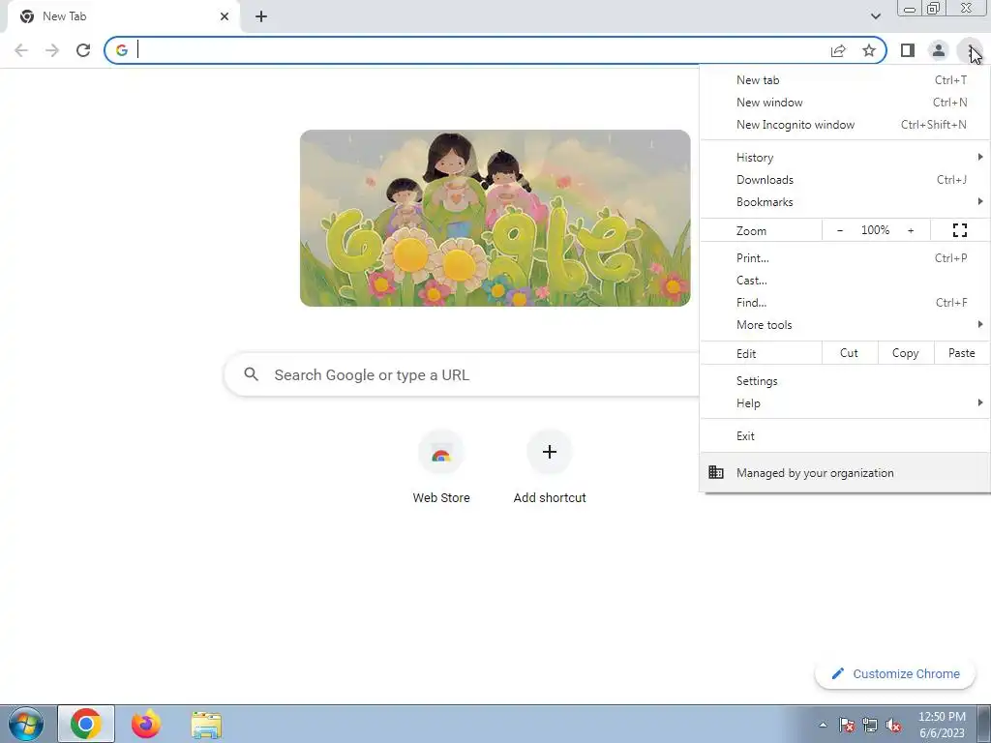Expand the More tools submenu
The image size is (991, 743).
(x=845, y=325)
